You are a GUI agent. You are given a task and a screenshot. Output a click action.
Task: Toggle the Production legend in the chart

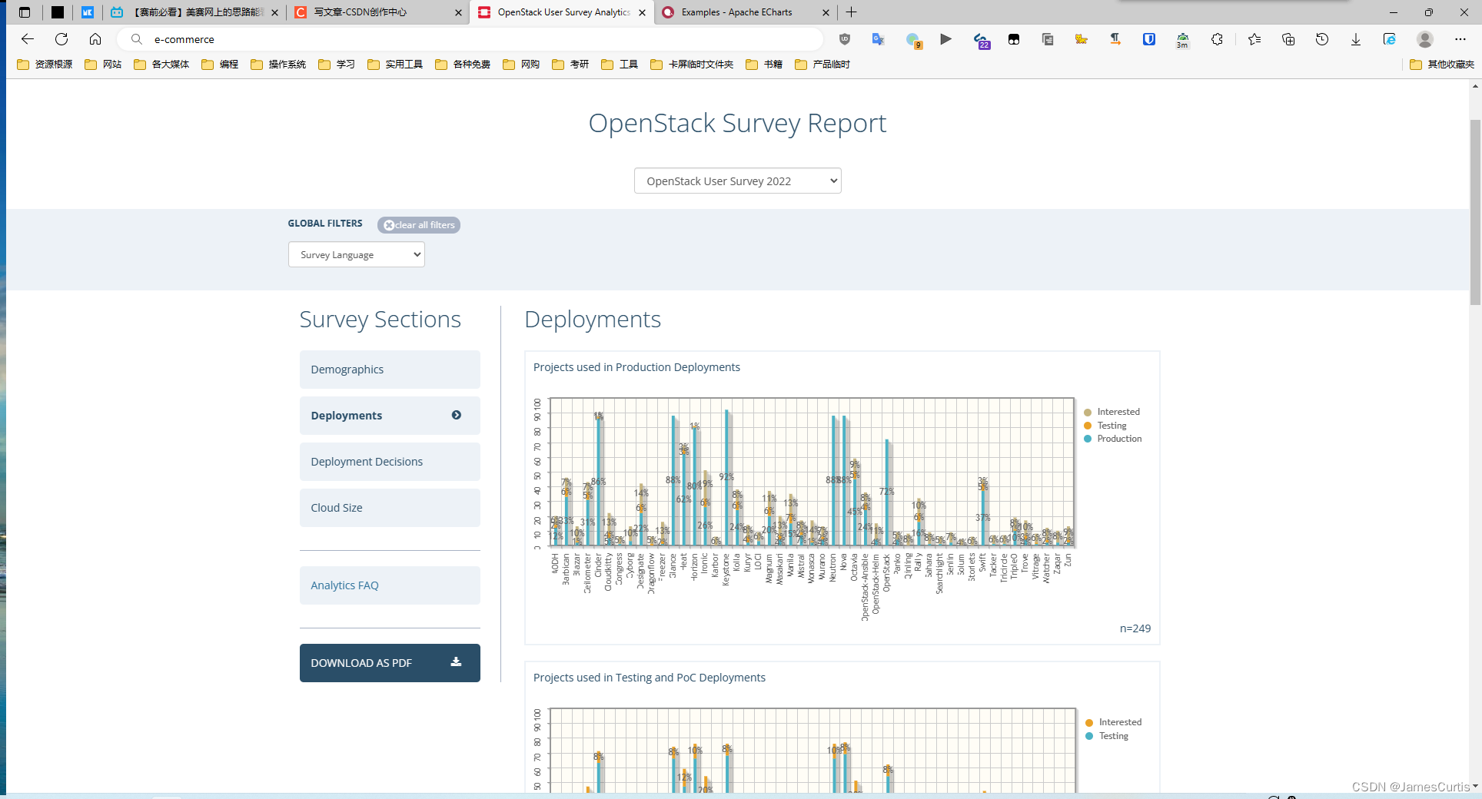pos(1112,439)
